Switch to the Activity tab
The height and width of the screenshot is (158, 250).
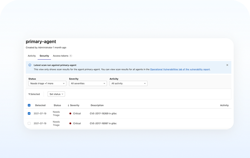tap(32, 56)
